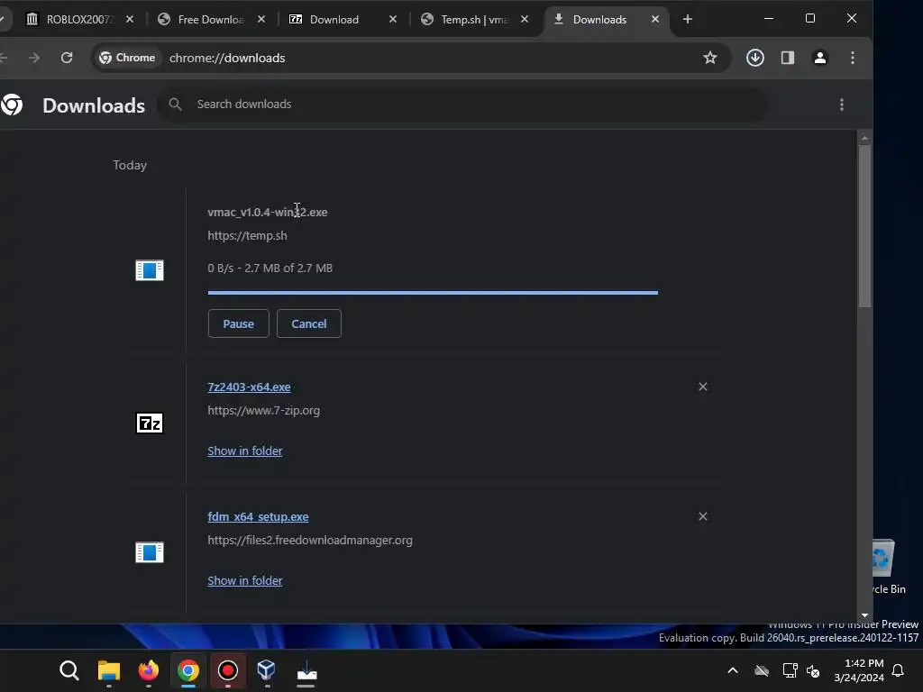The width and height of the screenshot is (923, 692).
Task: Click the fdm_x64_setup.exe file icon
Action: (x=150, y=552)
